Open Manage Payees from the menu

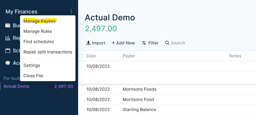(x=39, y=21)
